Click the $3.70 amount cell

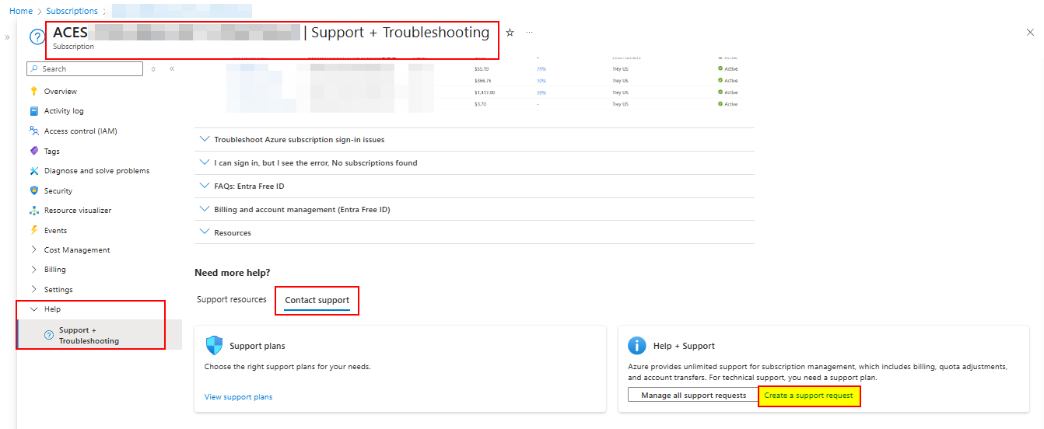click(480, 104)
